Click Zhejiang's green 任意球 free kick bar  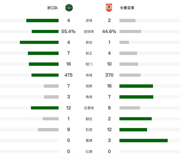coord(45,108)
